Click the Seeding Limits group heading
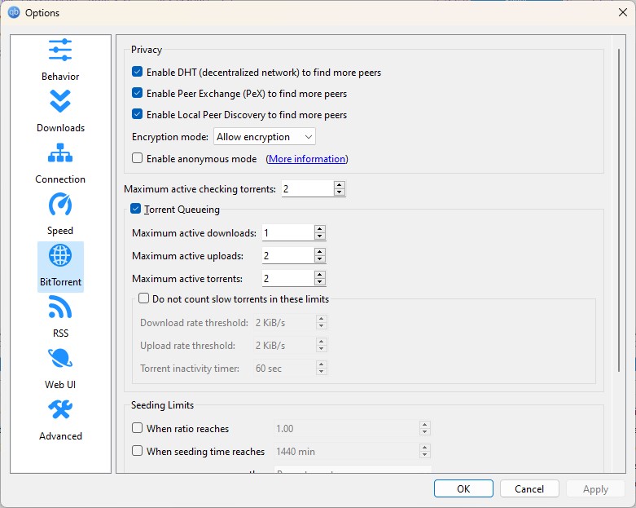Image resolution: width=636 pixels, height=508 pixels. 162,405
